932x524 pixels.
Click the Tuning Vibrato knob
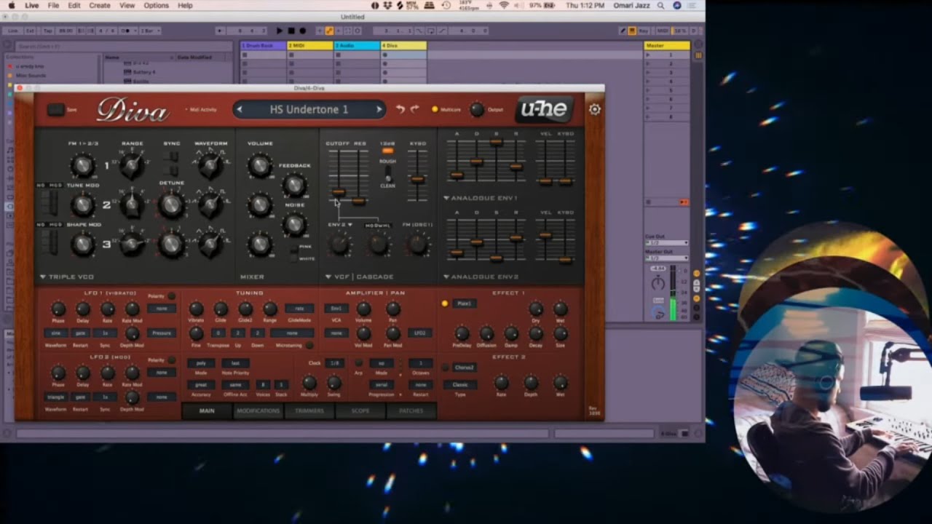pyautogui.click(x=197, y=309)
